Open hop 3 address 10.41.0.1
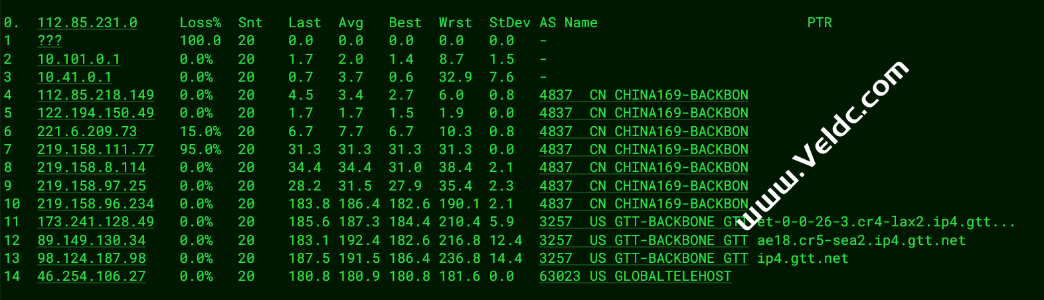 click(x=74, y=77)
